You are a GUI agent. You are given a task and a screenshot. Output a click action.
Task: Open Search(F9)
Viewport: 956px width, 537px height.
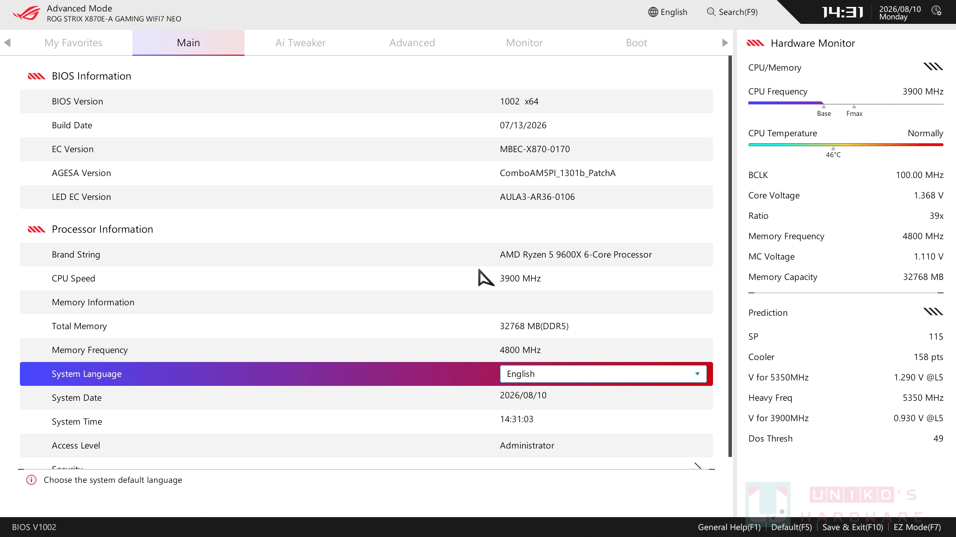tap(732, 12)
